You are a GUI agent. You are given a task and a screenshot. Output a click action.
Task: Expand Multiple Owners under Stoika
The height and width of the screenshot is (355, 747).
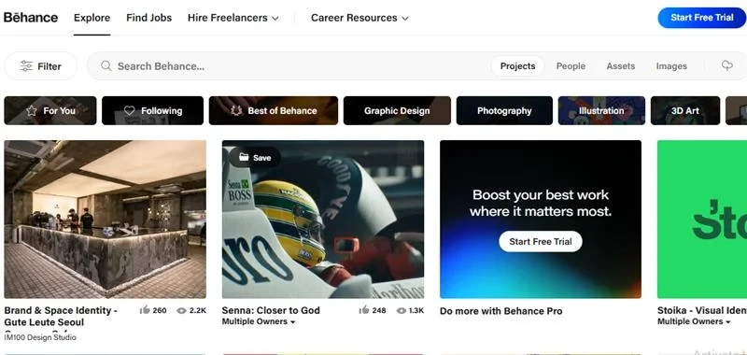(694, 321)
